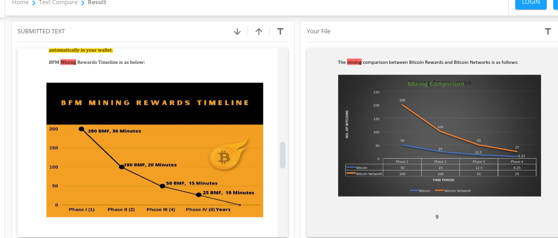The image size is (558, 238).
Task: Click page number 9 in Your File
Action: click(437, 216)
